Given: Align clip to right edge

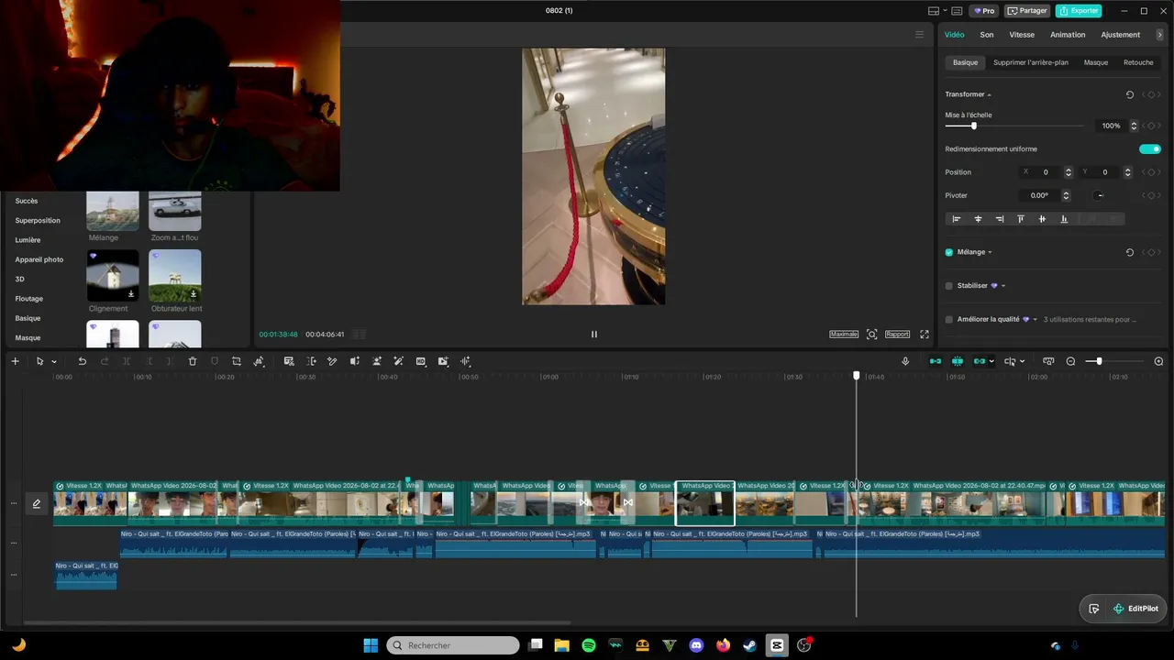Looking at the screenshot, I should pyautogui.click(x=999, y=219).
